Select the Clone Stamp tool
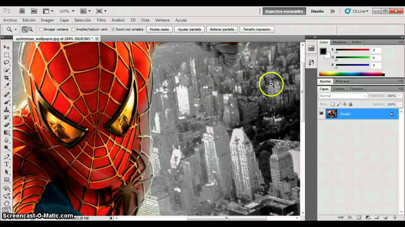Viewport: 405px width, 227px height. point(7,110)
